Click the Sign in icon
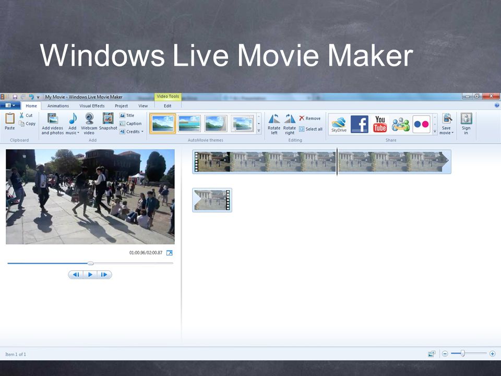 click(x=466, y=119)
